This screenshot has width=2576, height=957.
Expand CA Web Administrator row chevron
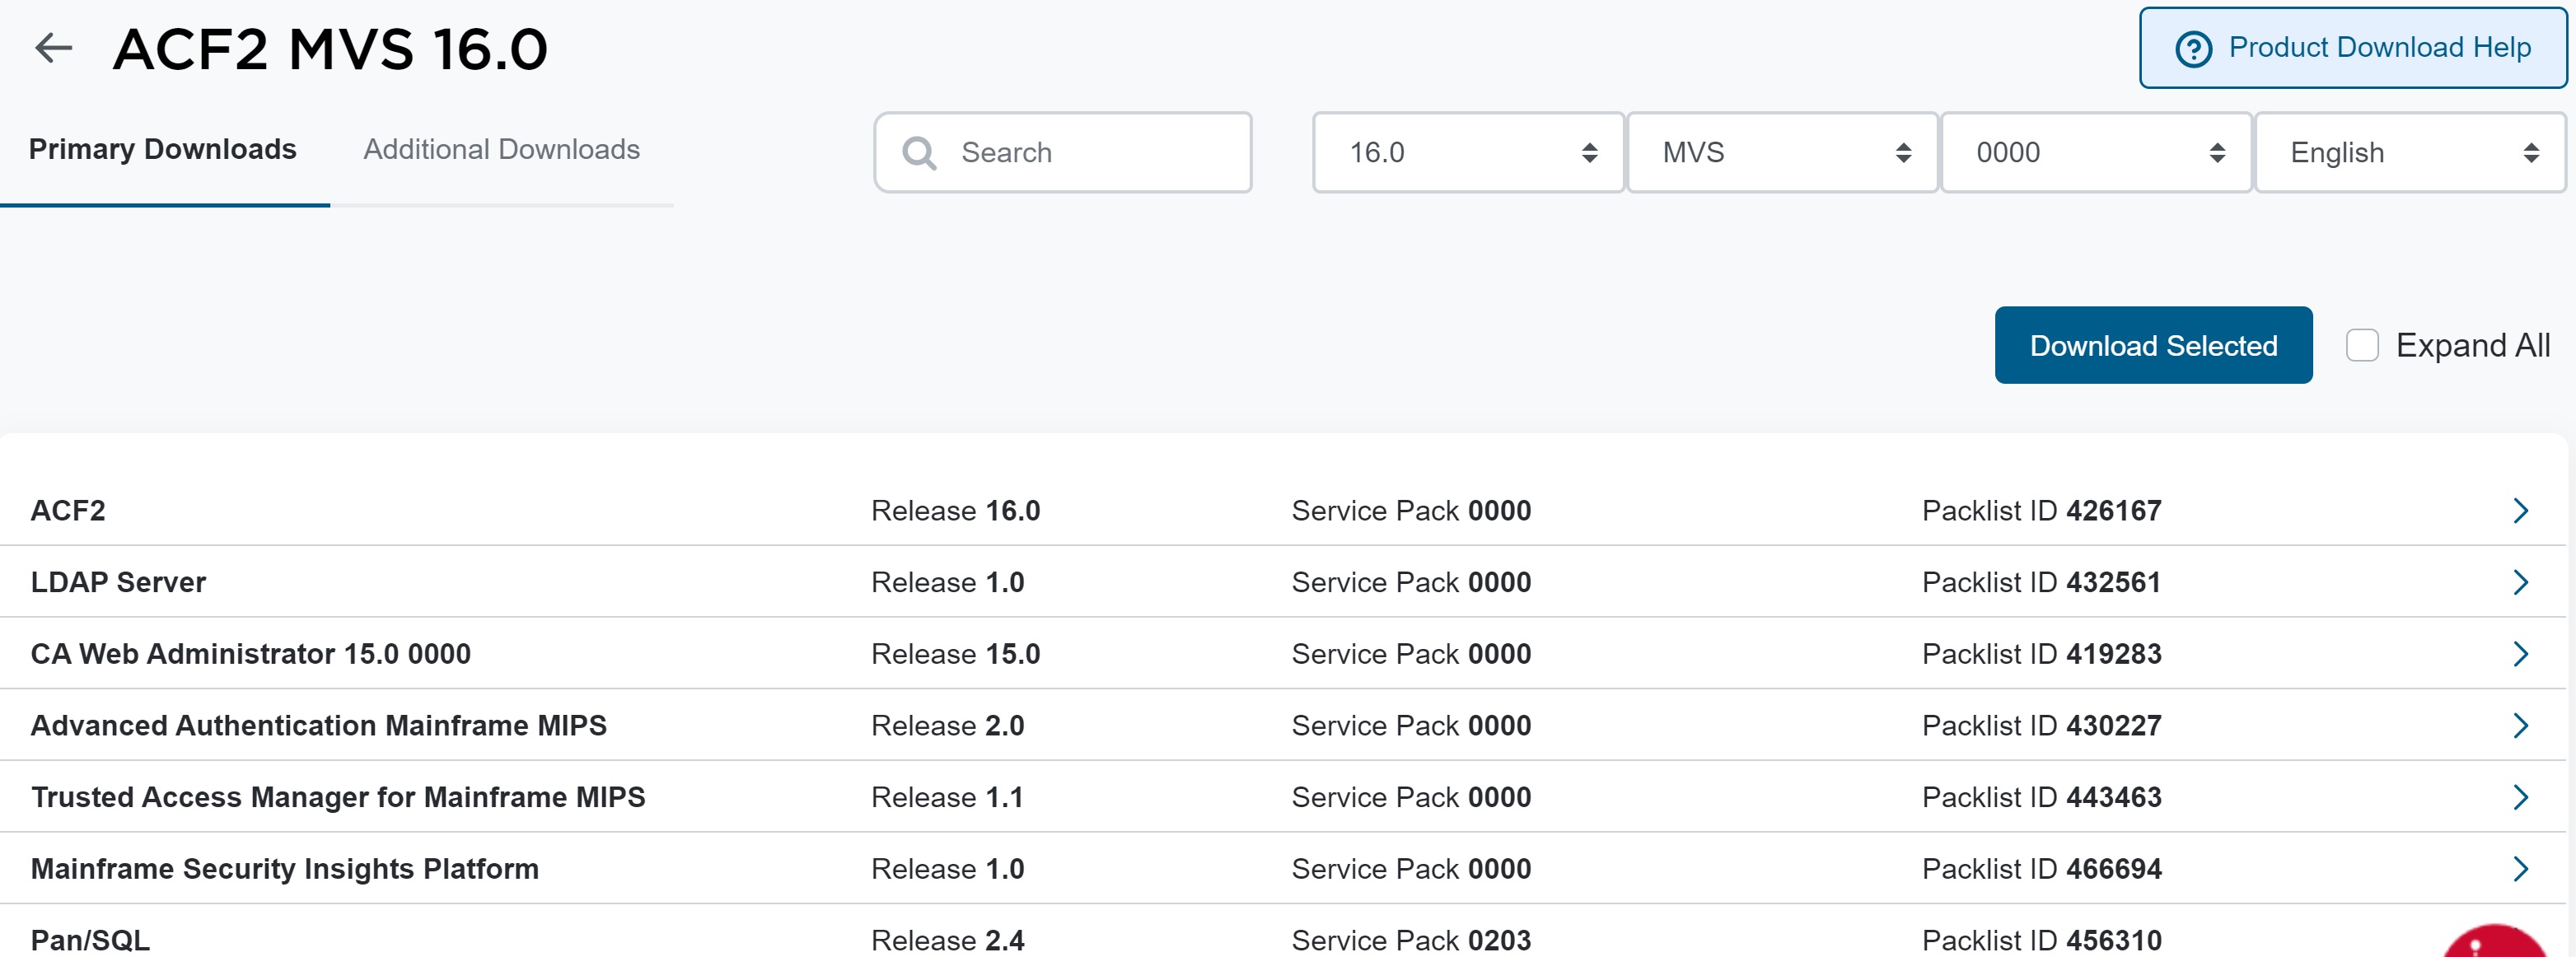tap(2519, 654)
